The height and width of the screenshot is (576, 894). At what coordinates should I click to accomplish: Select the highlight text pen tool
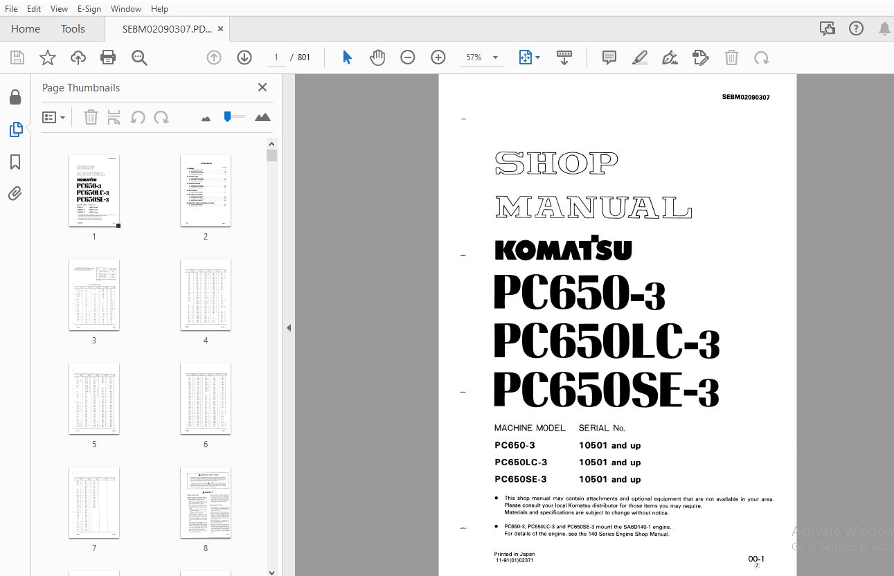(x=640, y=57)
